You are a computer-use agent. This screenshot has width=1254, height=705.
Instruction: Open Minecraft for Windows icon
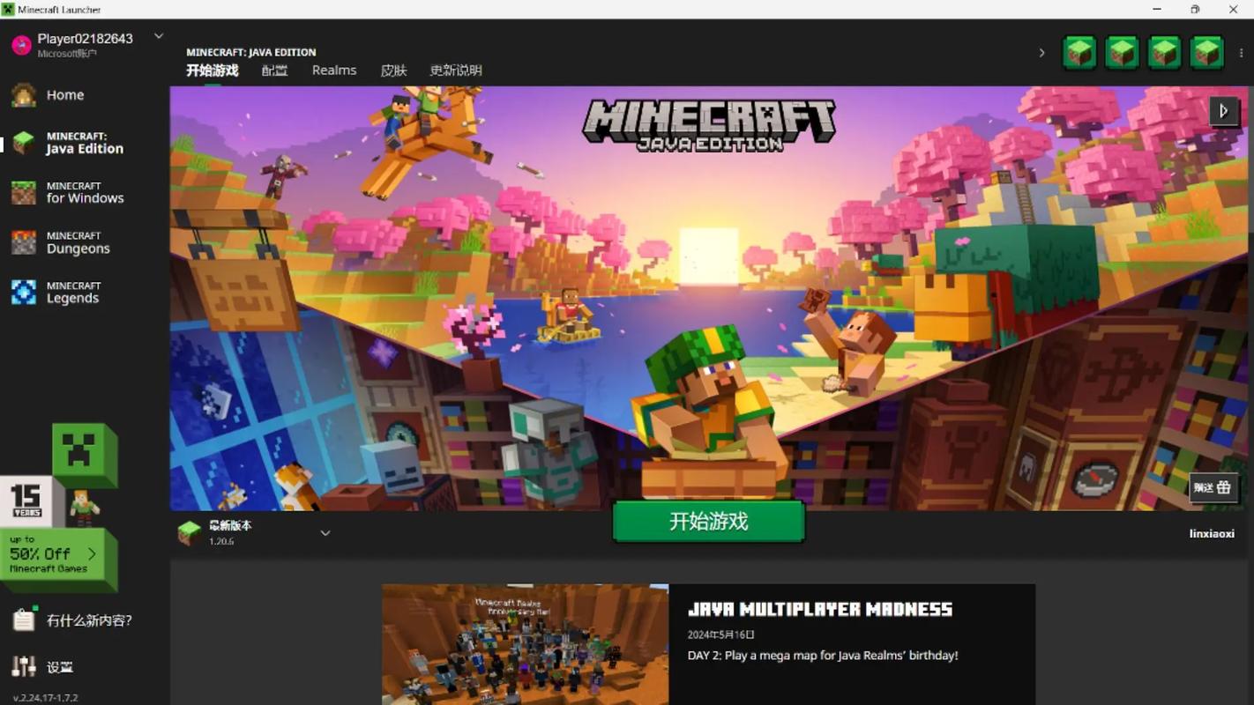pyautogui.click(x=24, y=192)
